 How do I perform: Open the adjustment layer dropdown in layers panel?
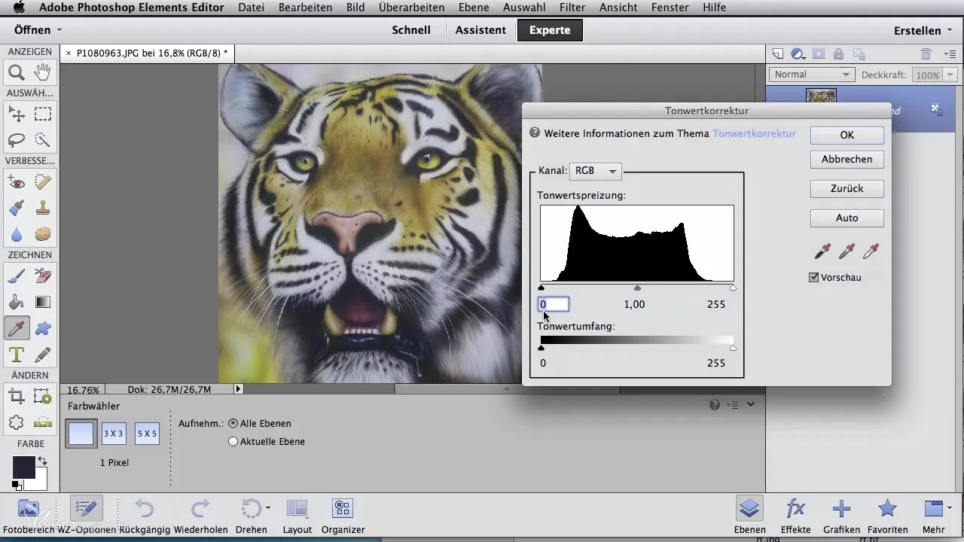point(798,53)
